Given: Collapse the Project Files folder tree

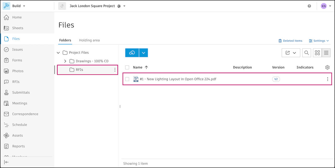Looking at the screenshot, I should tap(58, 53).
